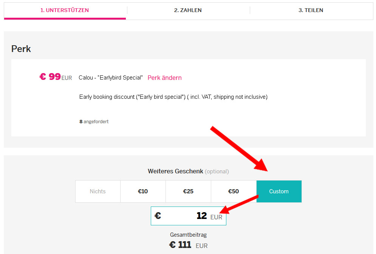Image resolution: width=376 pixels, height=254 pixels.
Task: Pick the €25 extra gift amount
Action: coord(188,191)
